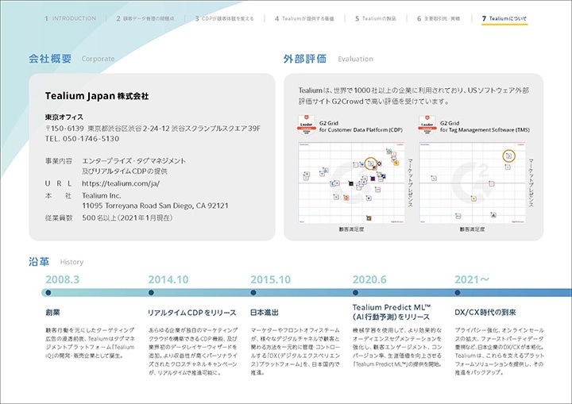This screenshot has height=404, width=572.
Task: Click the G2 Grid for Customer Data Platform caption
Action: (x=361, y=126)
